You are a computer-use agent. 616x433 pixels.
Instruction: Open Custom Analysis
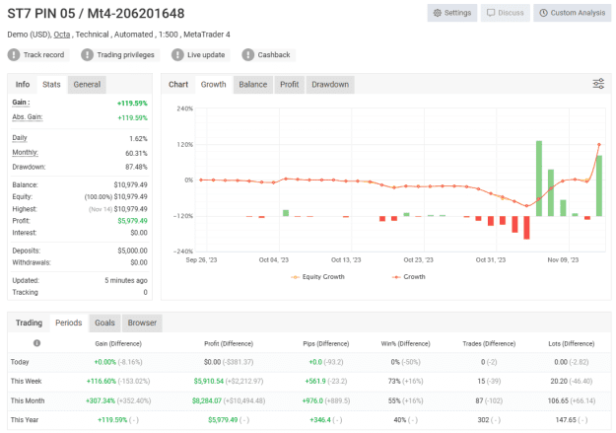[x=572, y=13]
